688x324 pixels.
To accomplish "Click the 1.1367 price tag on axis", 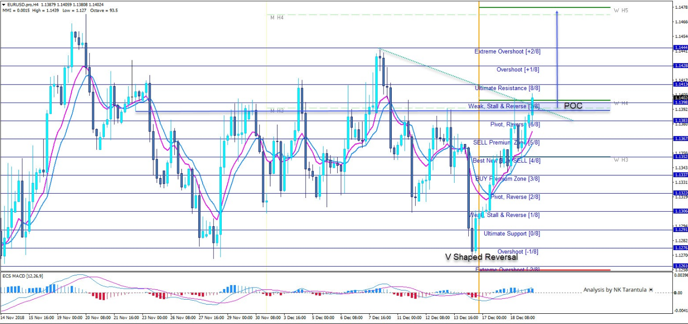I will [680, 139].
